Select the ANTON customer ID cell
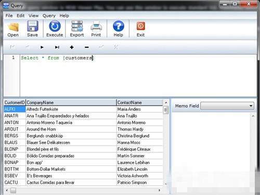 click(x=15, y=123)
